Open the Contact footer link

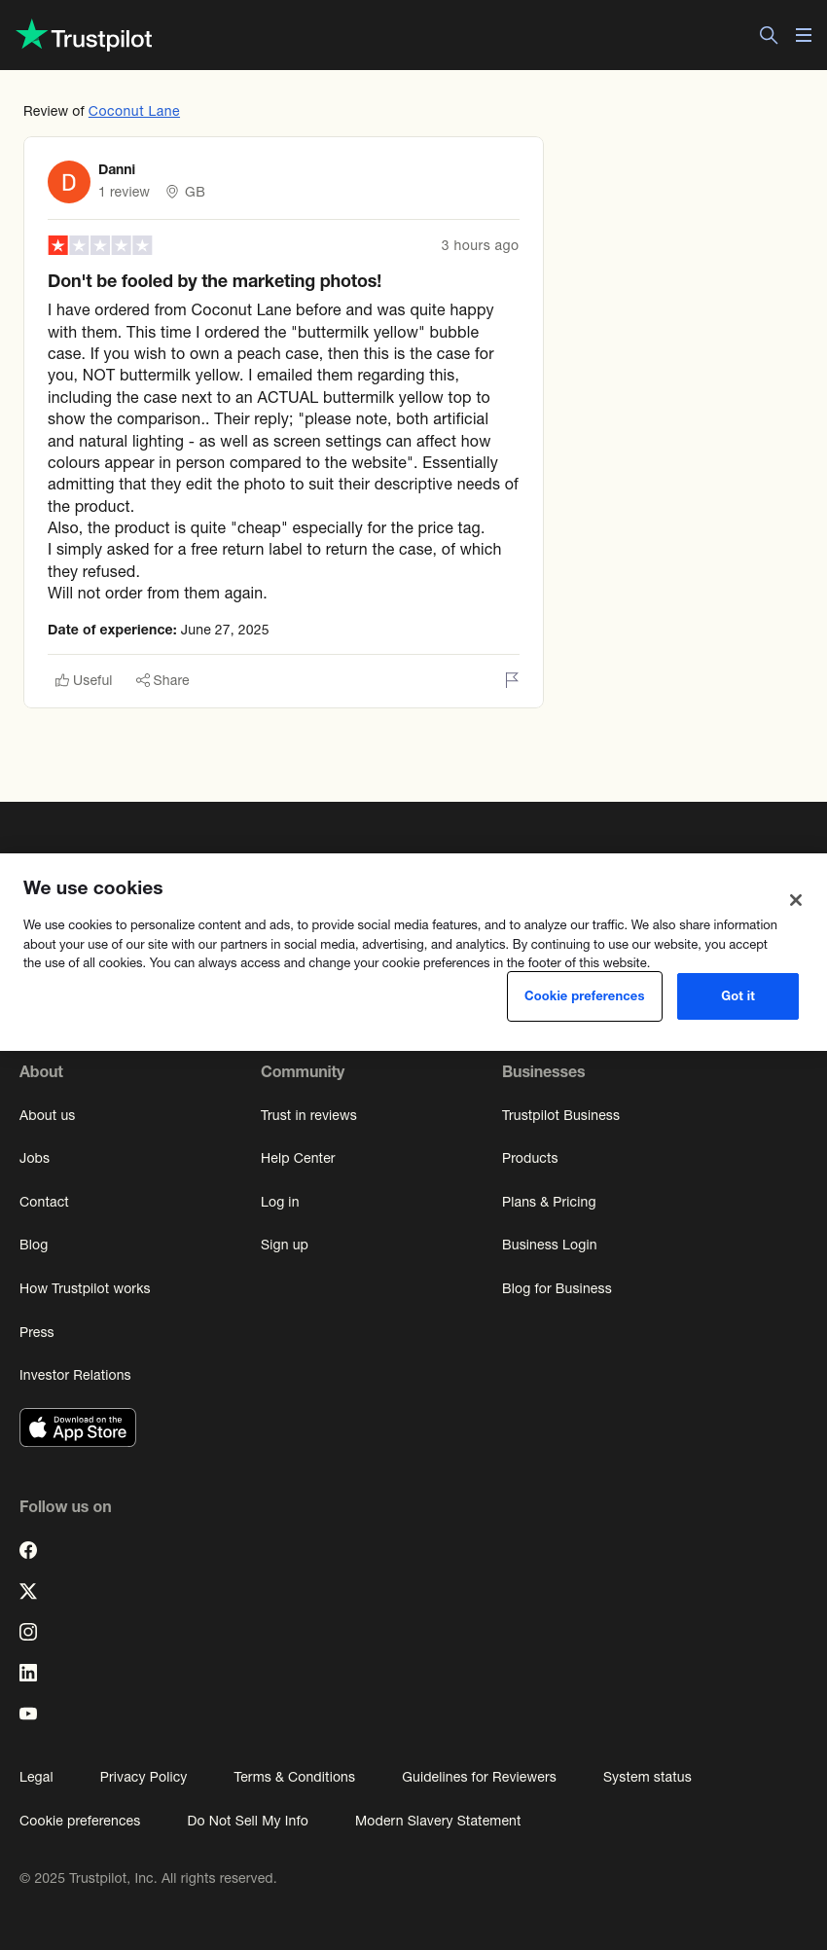coord(44,1202)
